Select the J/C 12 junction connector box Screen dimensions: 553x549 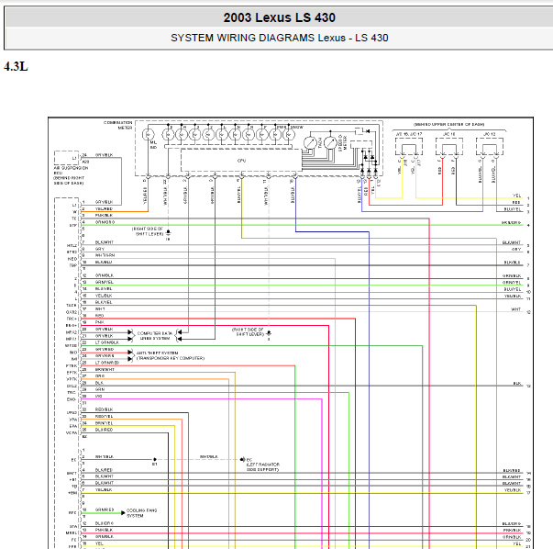click(x=490, y=147)
